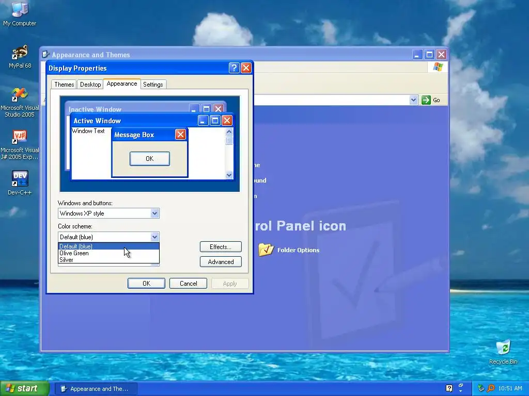Click the Advanced button

point(221,261)
